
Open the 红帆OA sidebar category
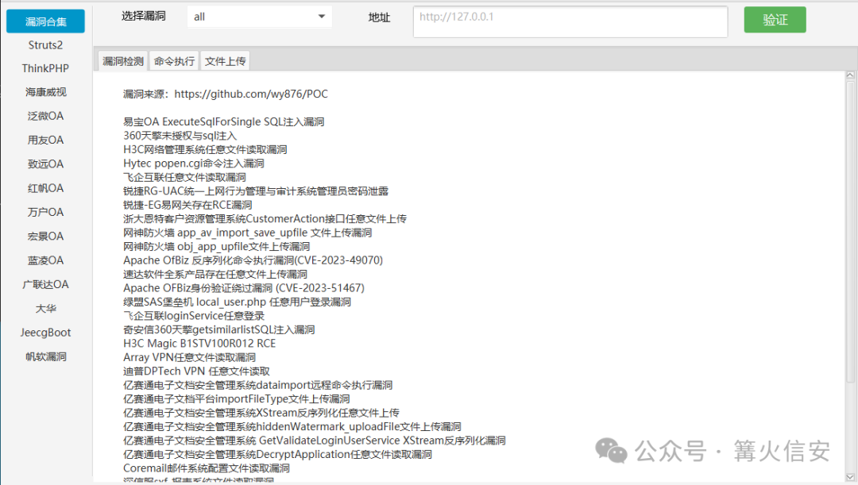tap(45, 188)
